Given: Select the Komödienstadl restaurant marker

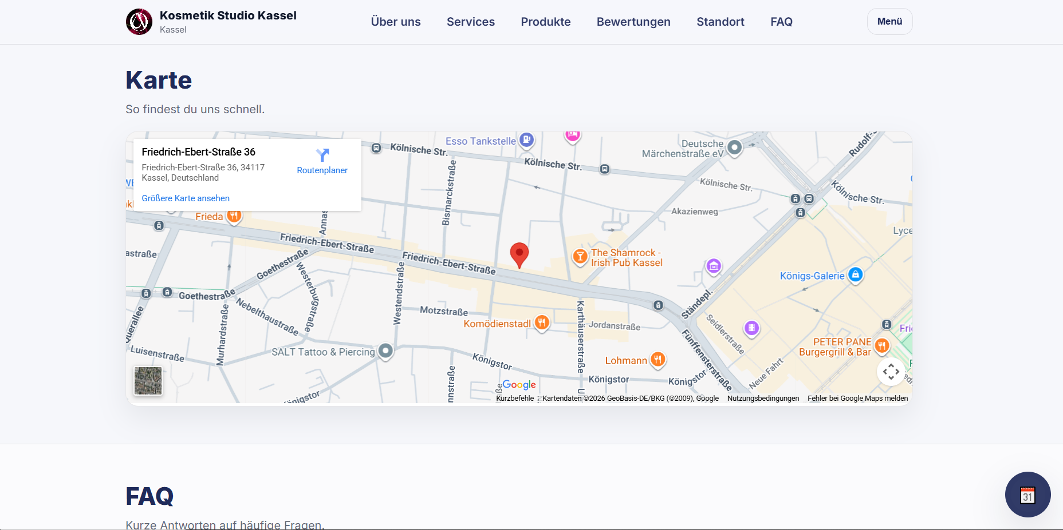Looking at the screenshot, I should (542, 323).
